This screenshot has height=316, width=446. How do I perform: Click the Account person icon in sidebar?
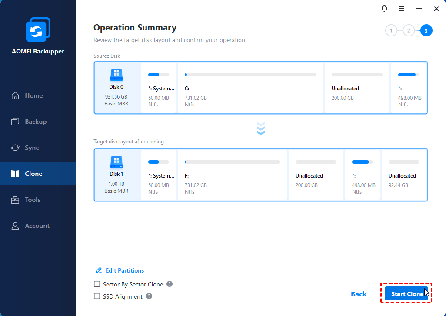[x=15, y=226]
